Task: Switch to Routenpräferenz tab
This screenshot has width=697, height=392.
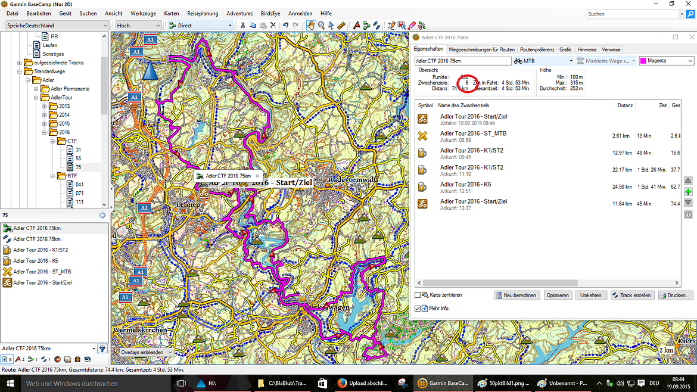Action: (x=537, y=50)
